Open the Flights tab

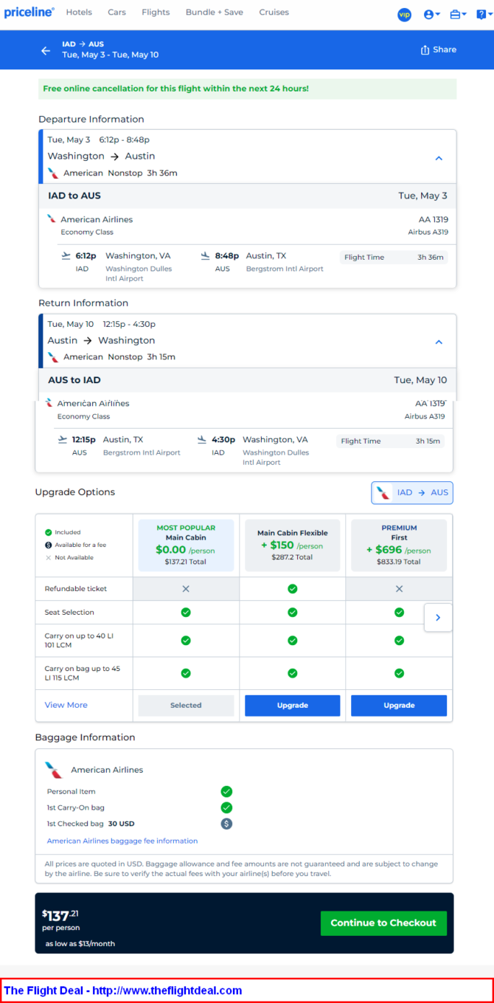coord(156,13)
